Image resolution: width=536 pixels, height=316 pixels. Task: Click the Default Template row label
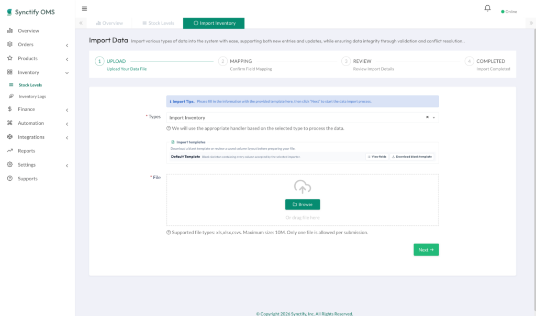point(185,157)
